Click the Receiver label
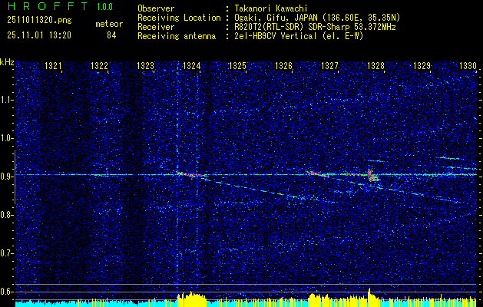 [x=156, y=27]
